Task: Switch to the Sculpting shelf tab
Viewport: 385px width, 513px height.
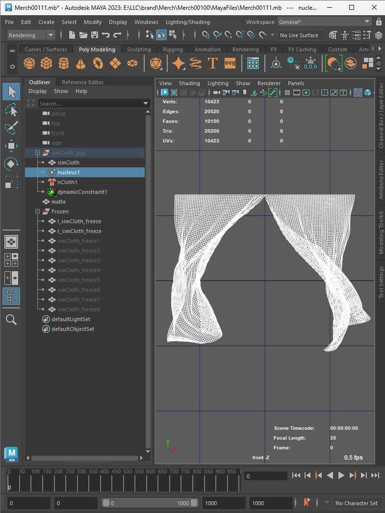Action: point(139,49)
